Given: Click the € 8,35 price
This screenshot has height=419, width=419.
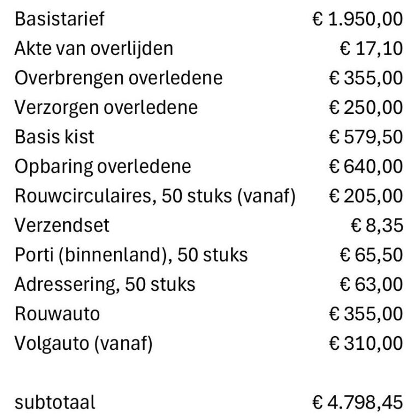Looking at the screenshot, I should tap(376, 225).
